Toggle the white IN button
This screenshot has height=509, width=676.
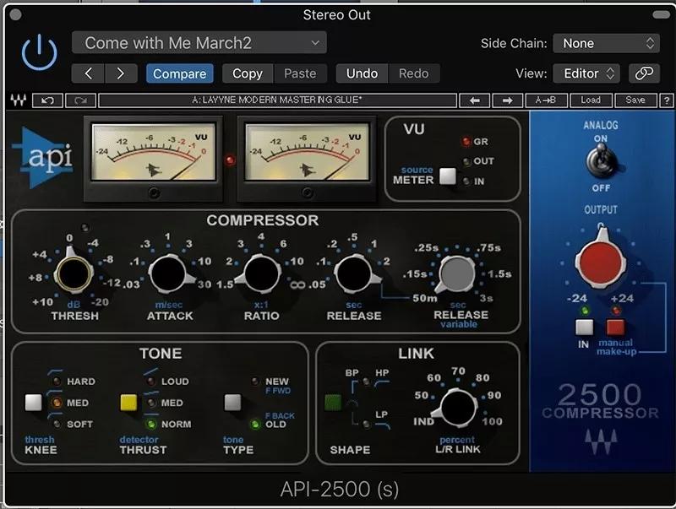click(585, 328)
